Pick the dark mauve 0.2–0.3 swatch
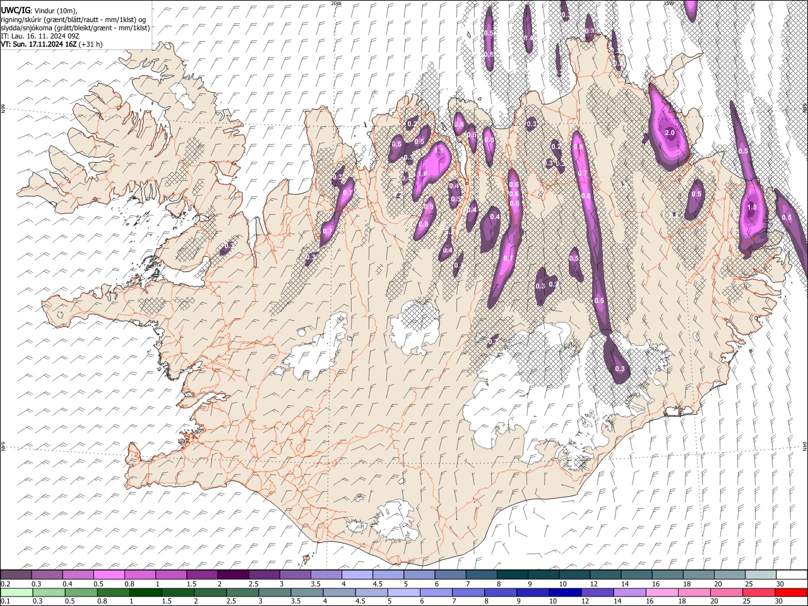This screenshot has width=808, height=606. point(16,575)
